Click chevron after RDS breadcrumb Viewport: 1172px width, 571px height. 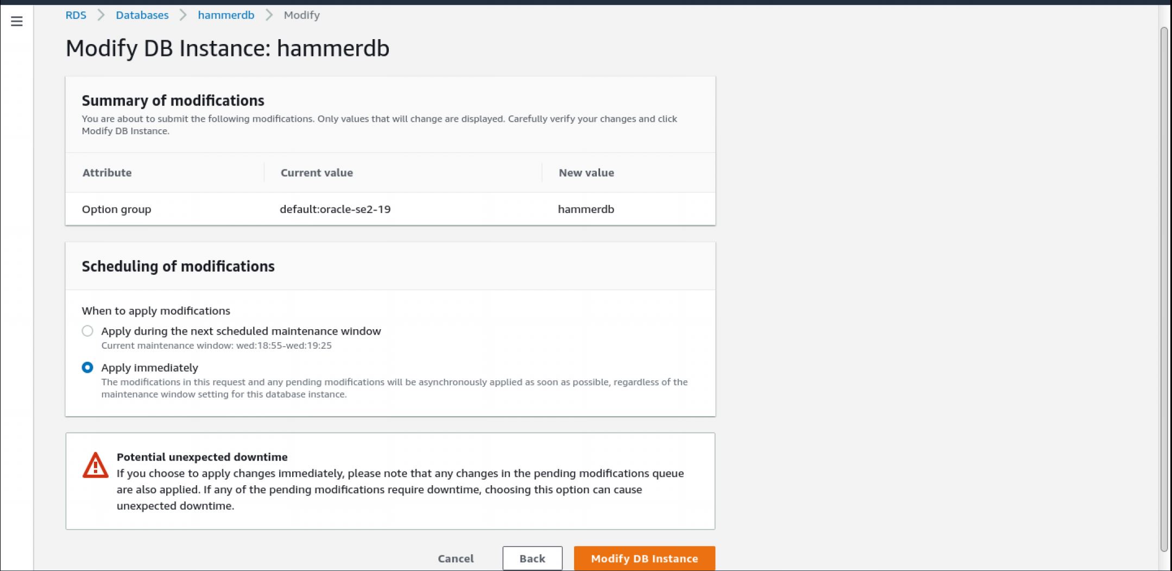(x=101, y=15)
